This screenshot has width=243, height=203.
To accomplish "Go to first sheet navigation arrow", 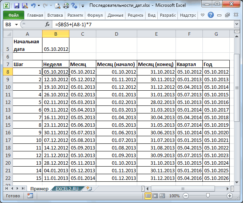I will [6, 189].
